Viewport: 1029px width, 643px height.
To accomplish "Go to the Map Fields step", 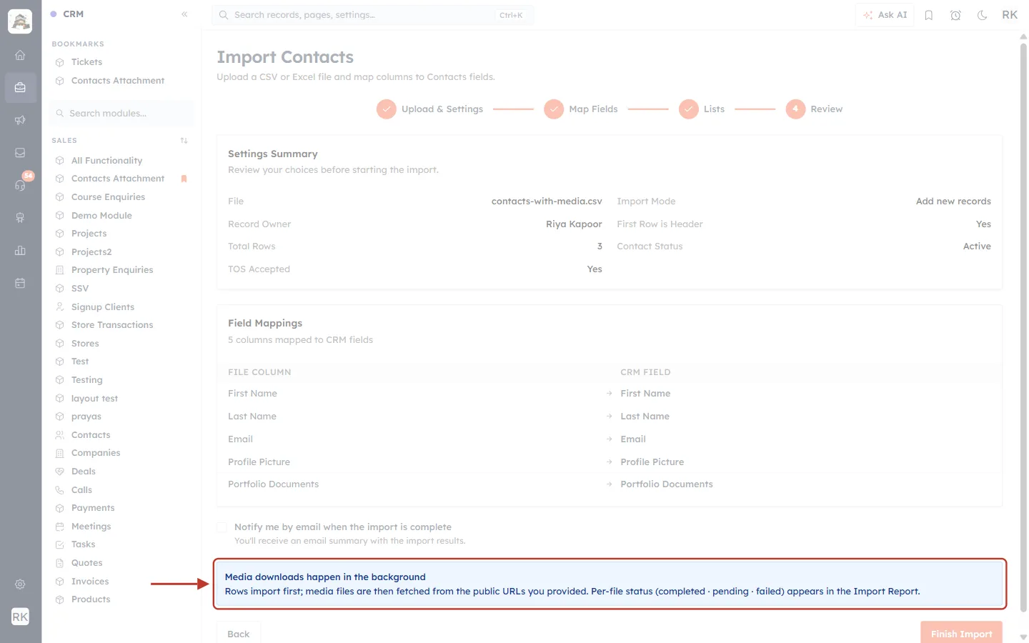I will click(x=580, y=109).
